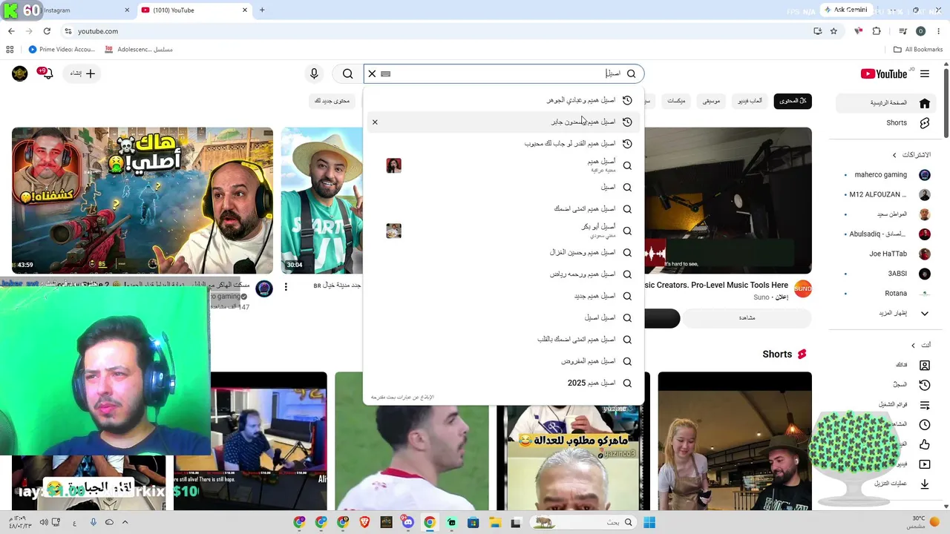Open Prime Video bookmark
Viewport: 950px width, 534px height.
[x=62, y=50]
